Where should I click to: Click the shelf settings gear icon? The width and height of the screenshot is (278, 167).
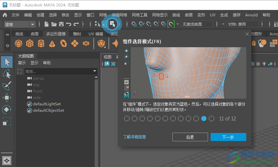click(x=7, y=46)
